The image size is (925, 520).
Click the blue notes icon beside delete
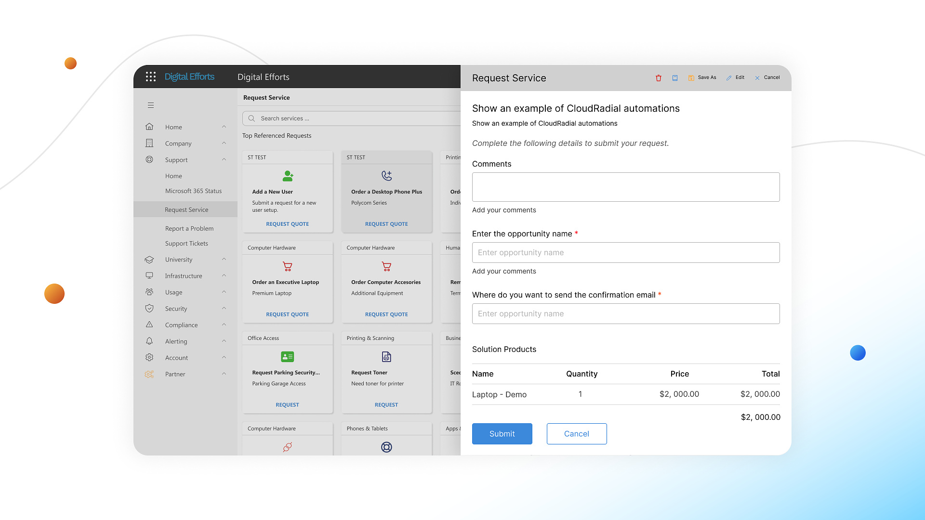coord(674,78)
